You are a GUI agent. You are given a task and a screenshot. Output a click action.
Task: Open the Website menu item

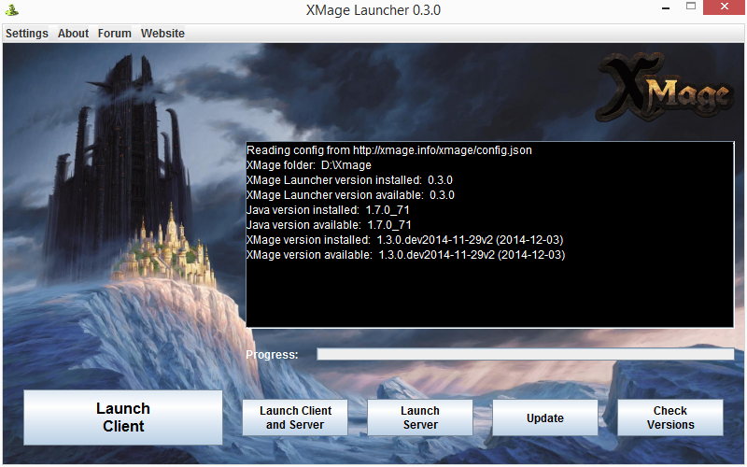[162, 34]
